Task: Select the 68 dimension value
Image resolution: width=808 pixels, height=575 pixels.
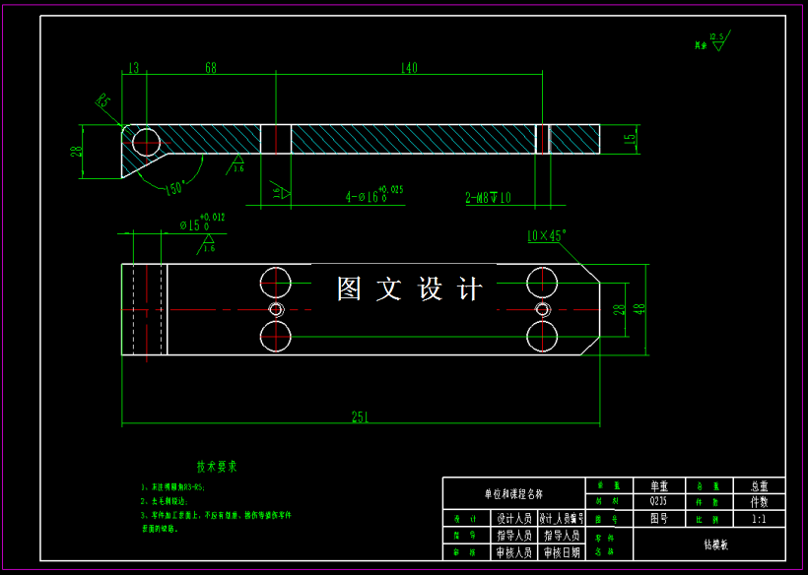Action: [211, 68]
